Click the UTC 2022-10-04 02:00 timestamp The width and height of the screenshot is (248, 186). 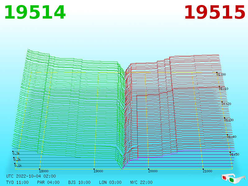click(x=31, y=176)
